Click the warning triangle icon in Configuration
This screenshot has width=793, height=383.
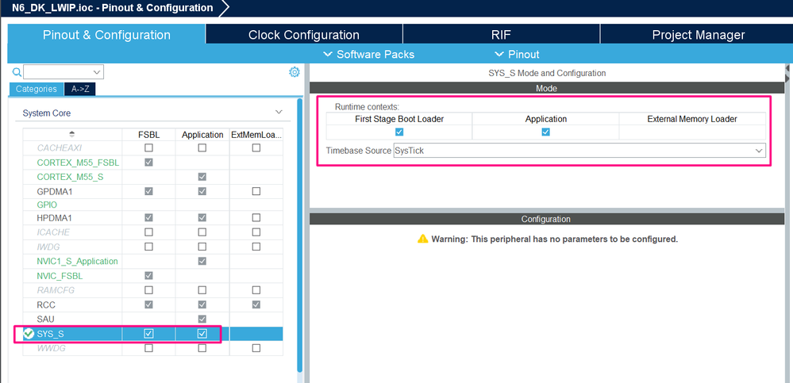423,239
